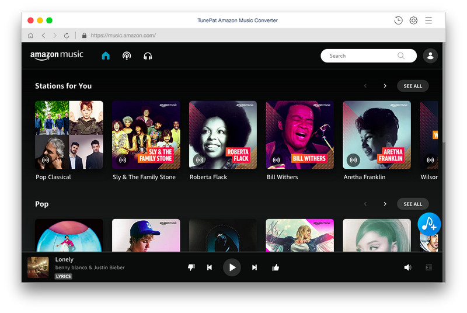Skip to previous track
Viewport: 467px width, 313px height.
pos(210,267)
